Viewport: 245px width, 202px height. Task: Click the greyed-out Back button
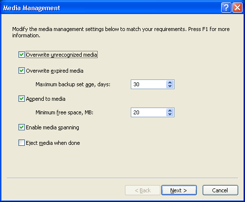click(x=142, y=190)
